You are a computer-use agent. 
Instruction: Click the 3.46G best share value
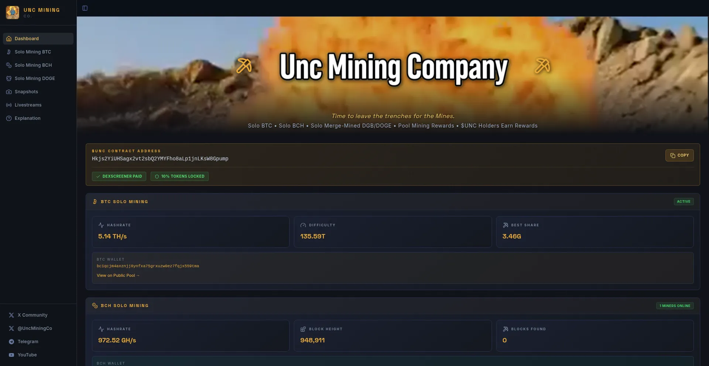(x=512, y=237)
